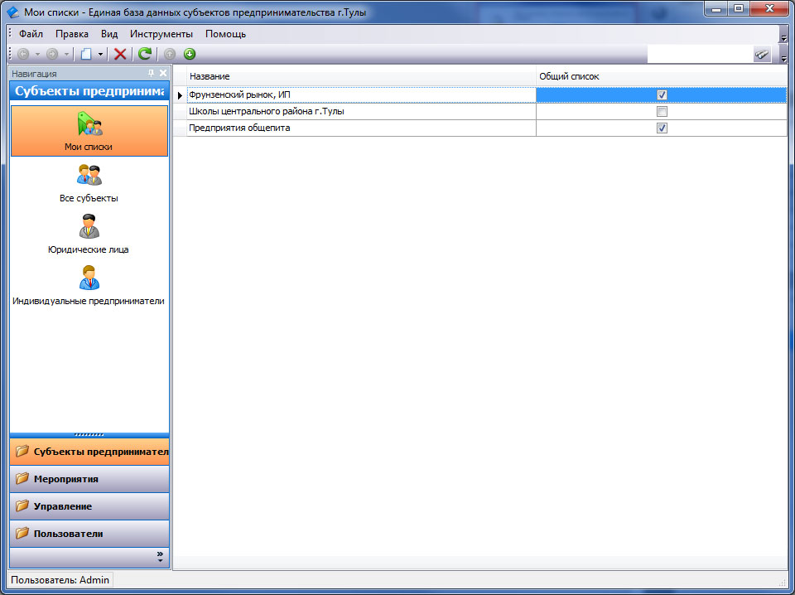Open the new document dropdown arrow
The width and height of the screenshot is (795, 595).
(100, 54)
